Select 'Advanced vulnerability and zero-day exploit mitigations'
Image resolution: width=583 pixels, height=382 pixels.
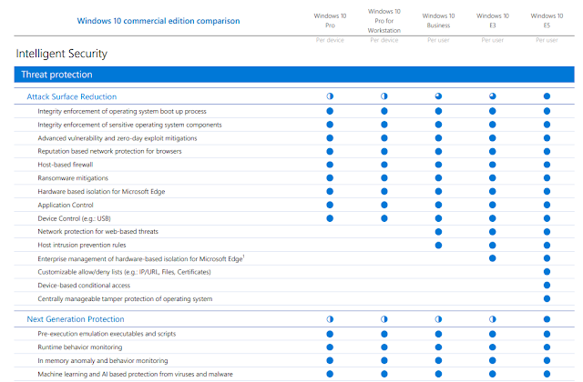point(118,138)
